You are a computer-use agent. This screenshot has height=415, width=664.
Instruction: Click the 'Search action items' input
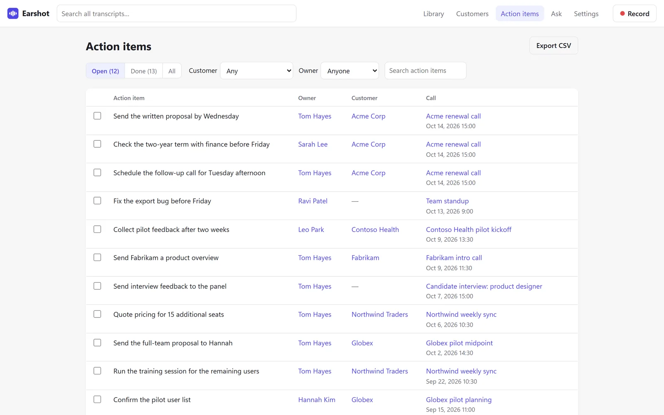tap(425, 71)
